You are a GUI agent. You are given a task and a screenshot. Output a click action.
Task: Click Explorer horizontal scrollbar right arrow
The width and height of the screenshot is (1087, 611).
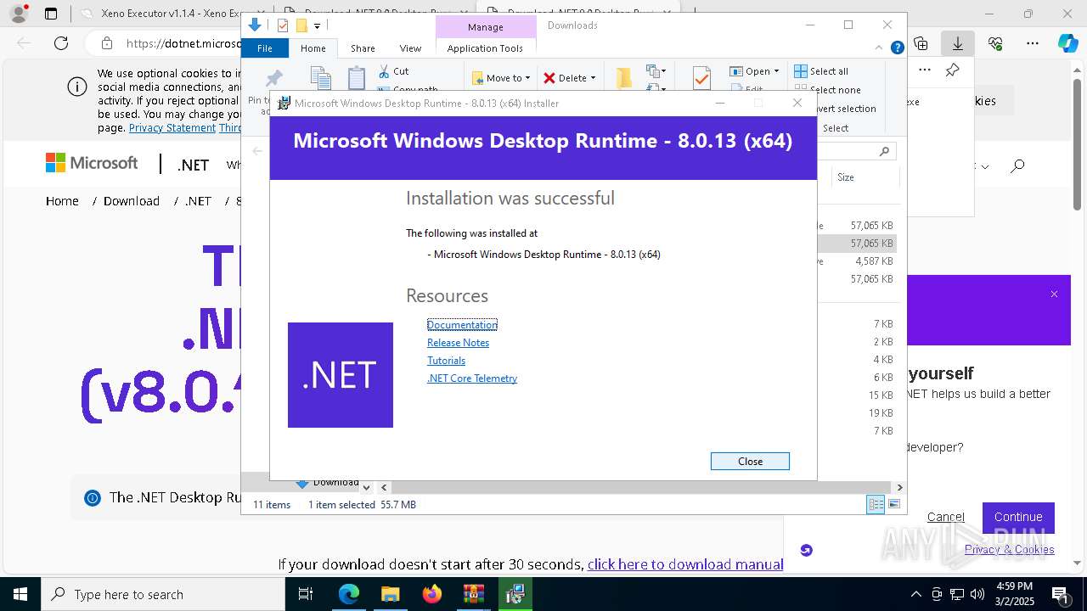click(x=899, y=487)
